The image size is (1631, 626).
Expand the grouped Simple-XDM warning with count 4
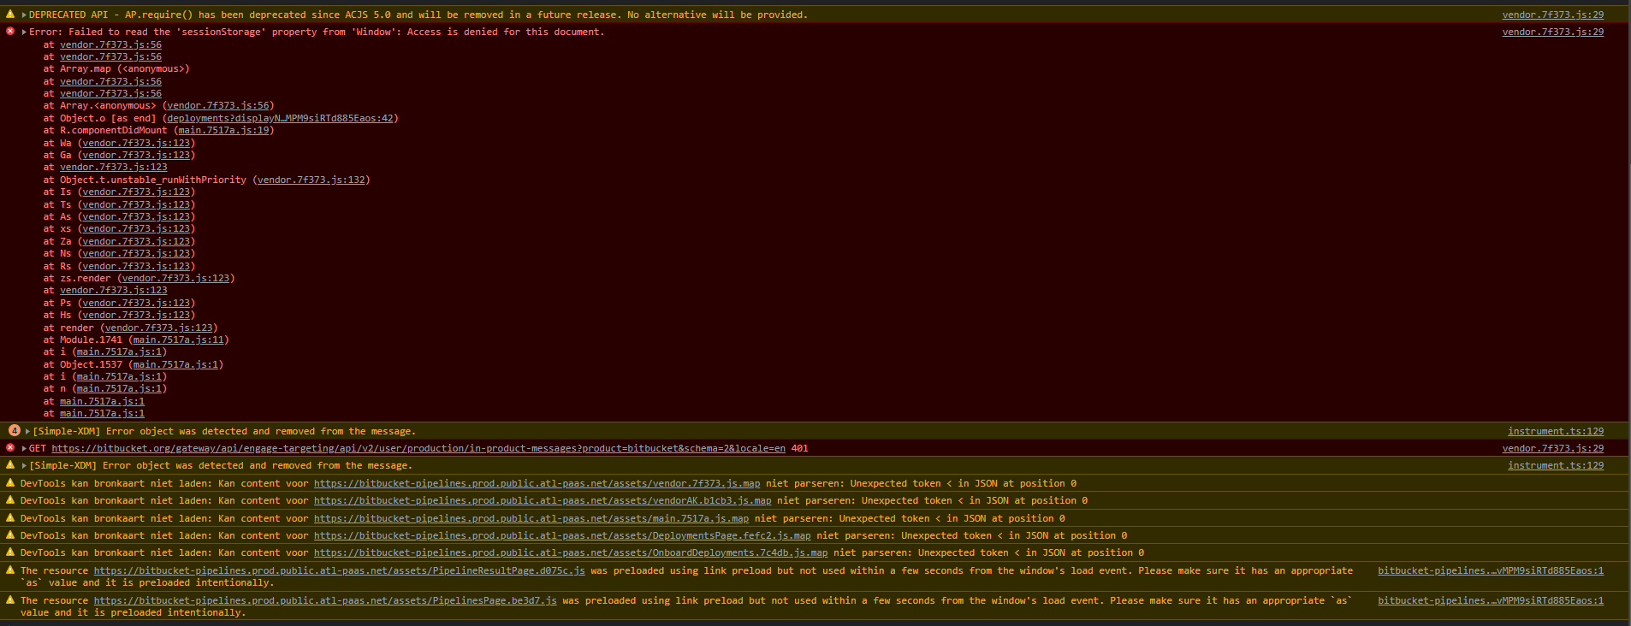[27, 431]
